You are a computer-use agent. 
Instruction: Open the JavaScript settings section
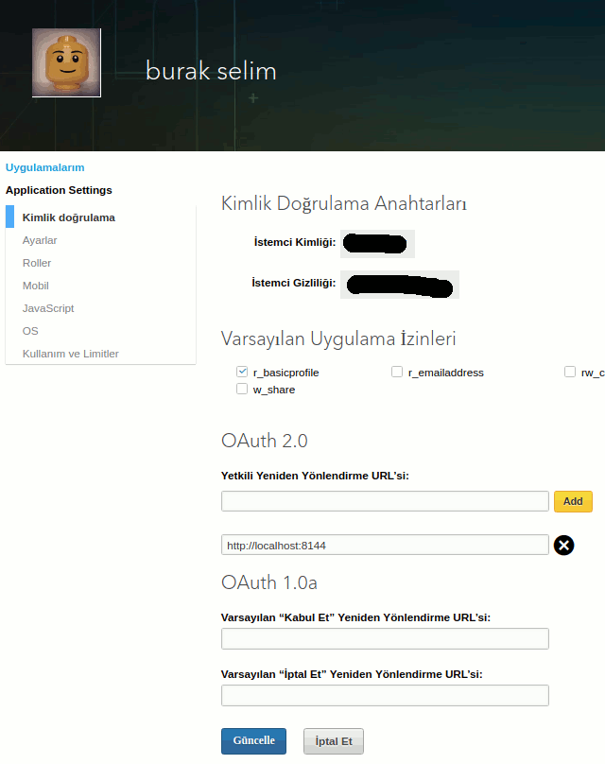48,308
